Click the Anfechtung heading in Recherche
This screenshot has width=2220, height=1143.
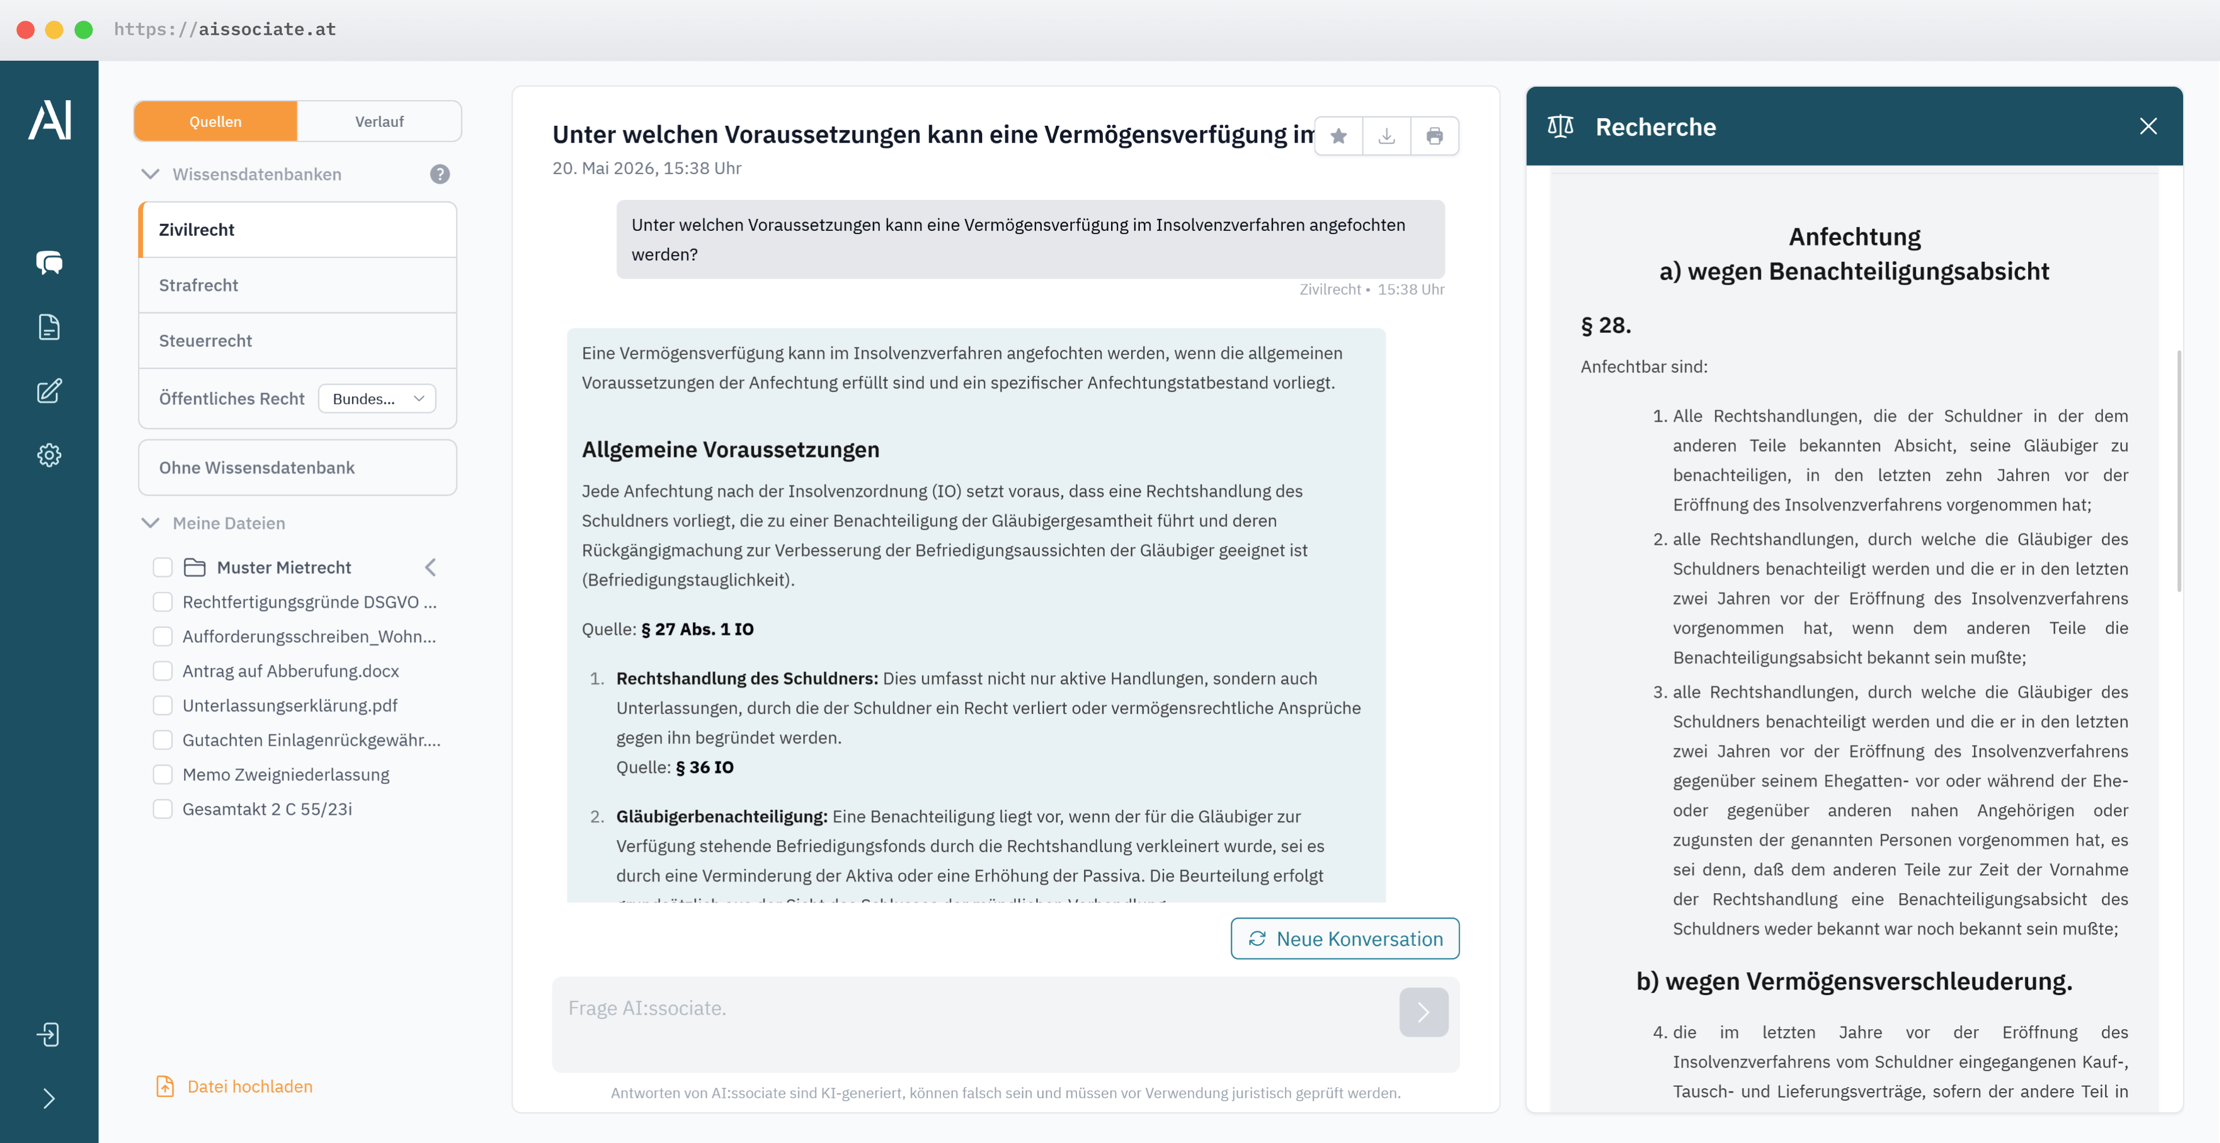[1855, 237]
